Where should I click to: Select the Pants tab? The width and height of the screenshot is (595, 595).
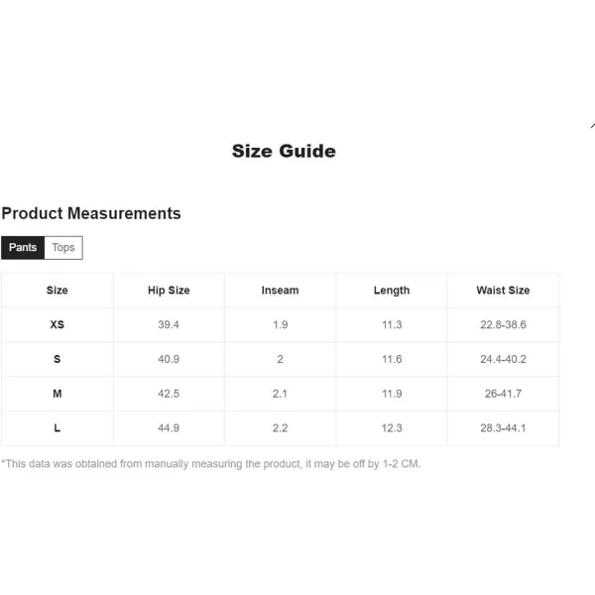(23, 248)
